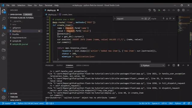This screenshot has height=108, width=192.
Task: Open errors and warnings count
Action: 50,103
